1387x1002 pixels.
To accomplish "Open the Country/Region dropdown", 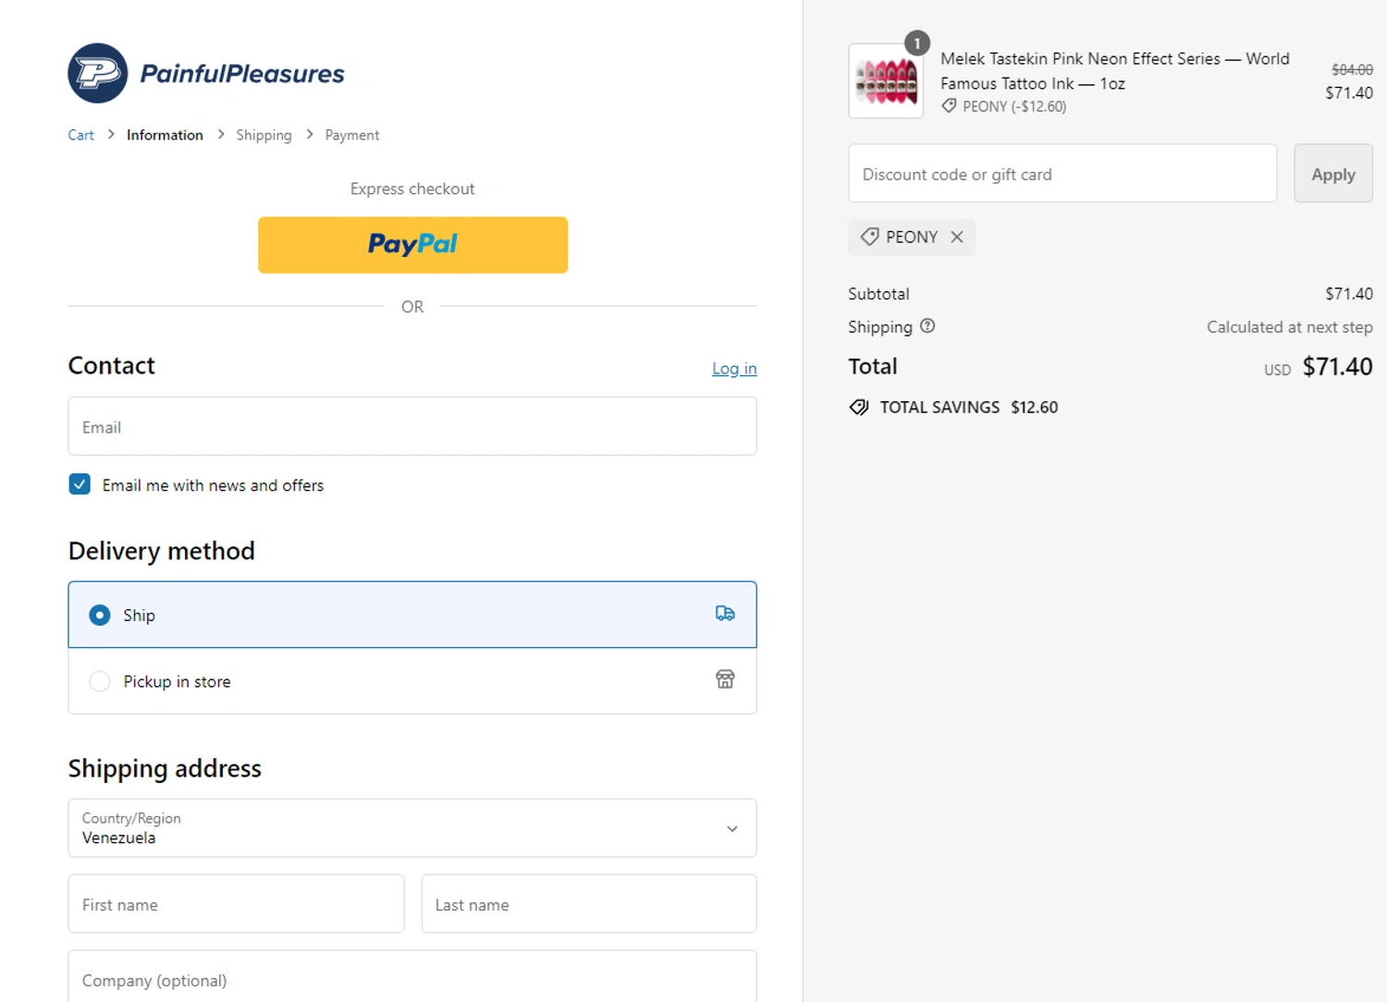I will coord(412,828).
